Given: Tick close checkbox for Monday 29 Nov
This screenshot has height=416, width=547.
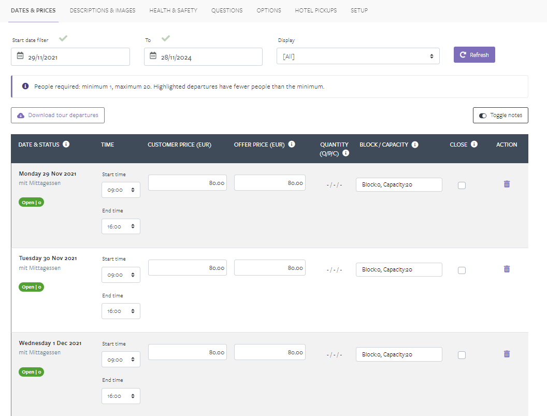Looking at the screenshot, I should pos(462,185).
